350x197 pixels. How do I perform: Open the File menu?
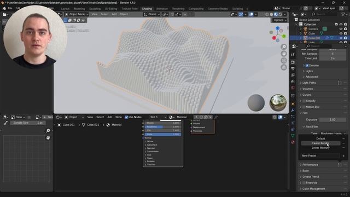[x=10, y=8]
